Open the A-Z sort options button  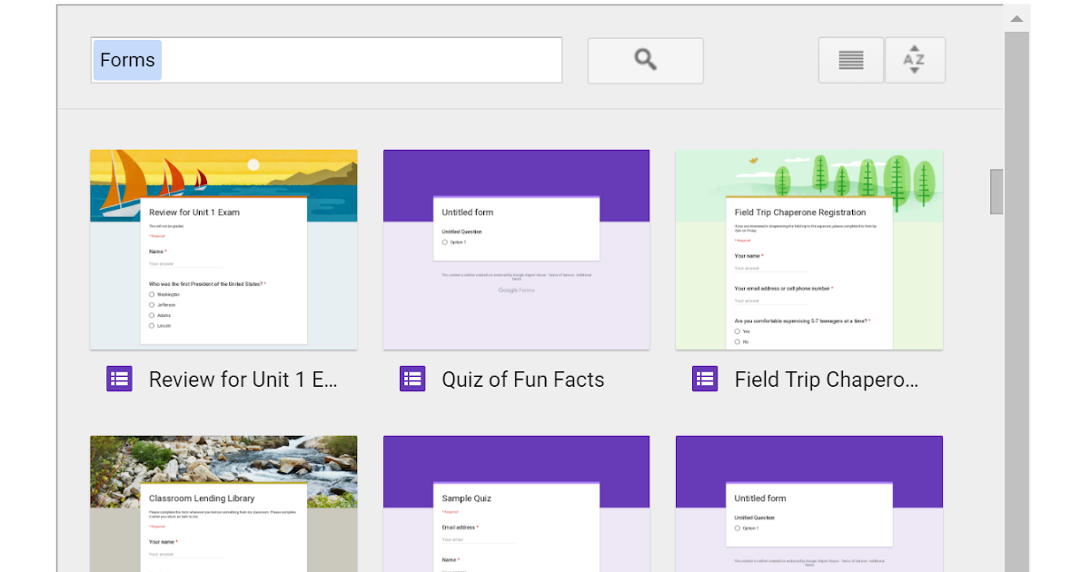(x=915, y=60)
